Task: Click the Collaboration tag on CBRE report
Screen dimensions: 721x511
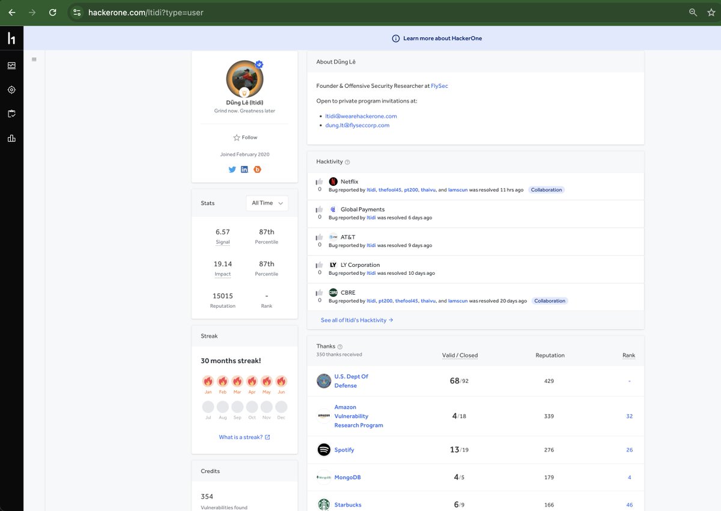Action: [550, 301]
